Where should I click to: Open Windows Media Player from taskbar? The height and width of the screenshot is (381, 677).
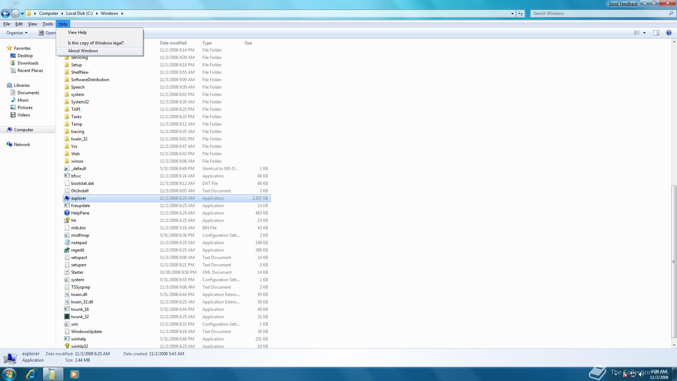point(74,374)
